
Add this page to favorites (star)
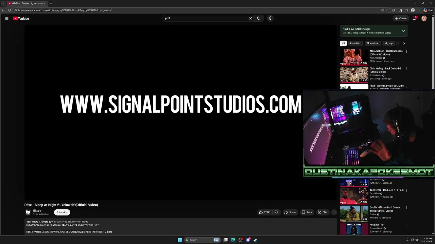[387, 10]
